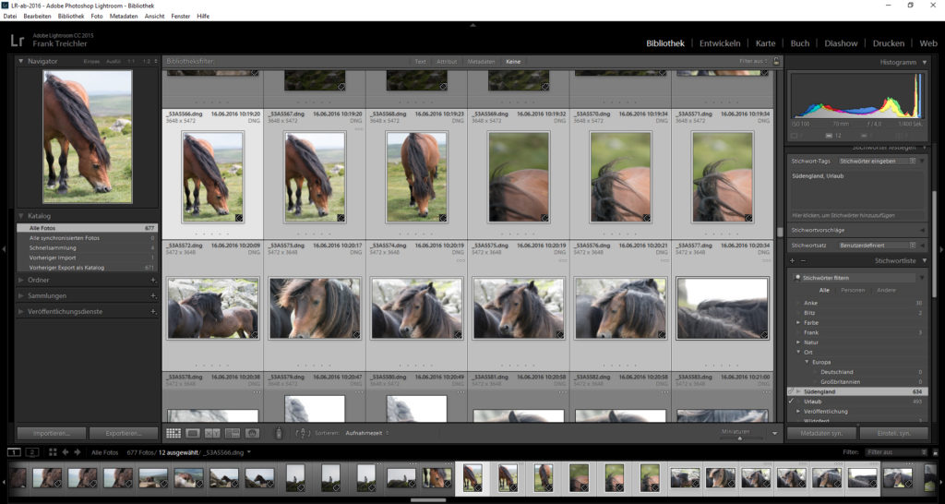This screenshot has width=945, height=504.
Task: Select Keine library filter mode
Action: (513, 62)
